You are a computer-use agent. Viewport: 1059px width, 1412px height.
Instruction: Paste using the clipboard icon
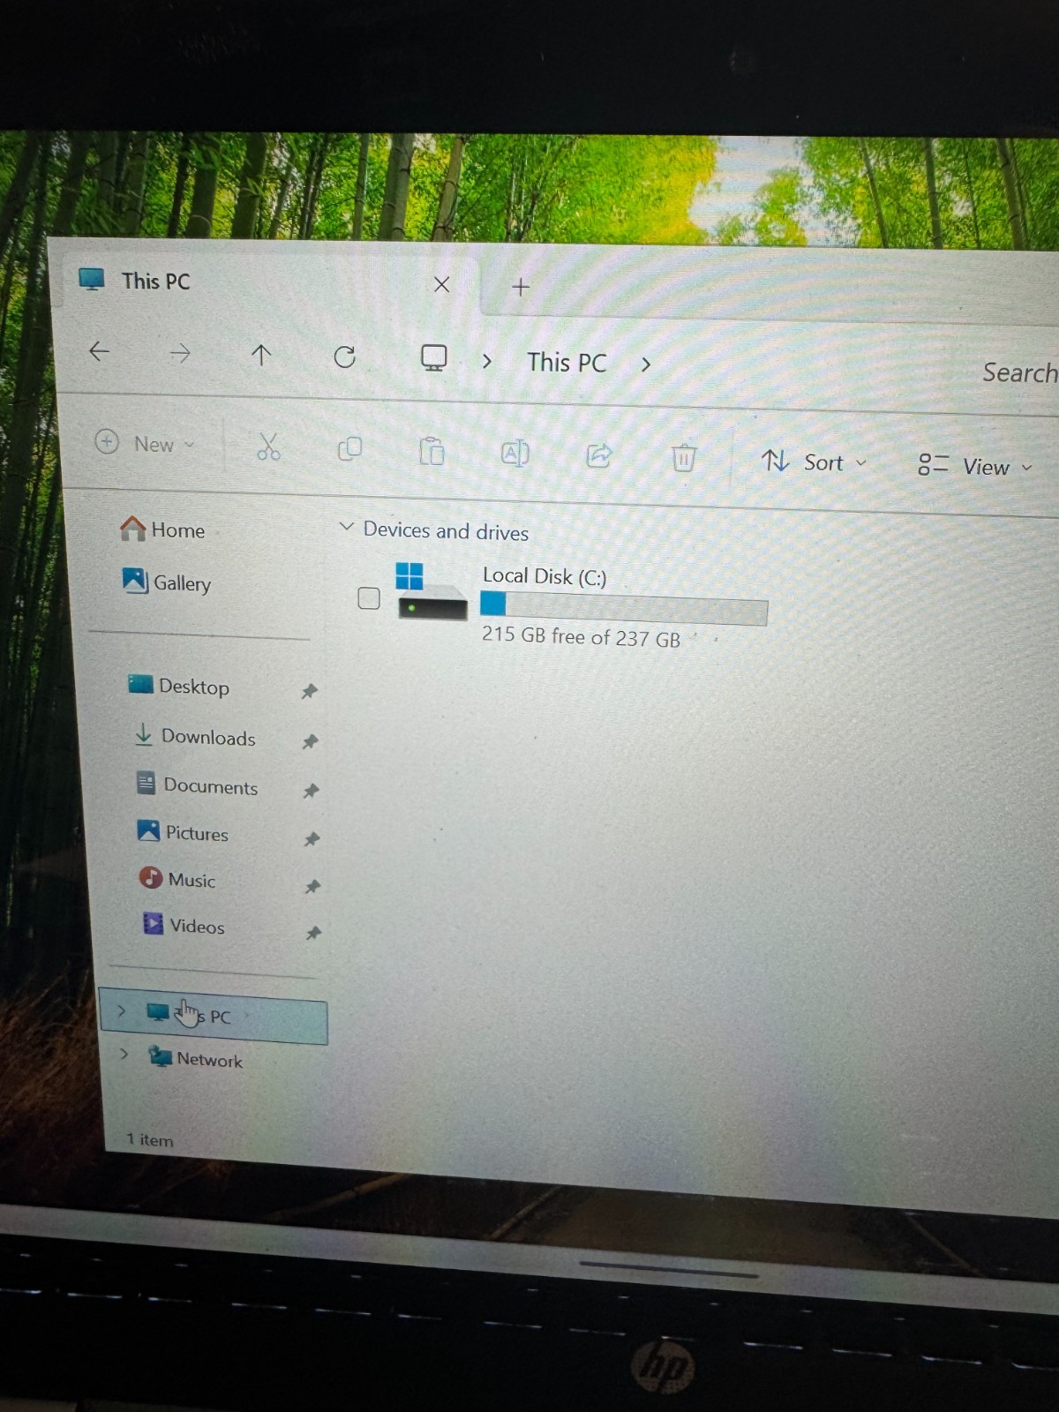[x=432, y=451]
